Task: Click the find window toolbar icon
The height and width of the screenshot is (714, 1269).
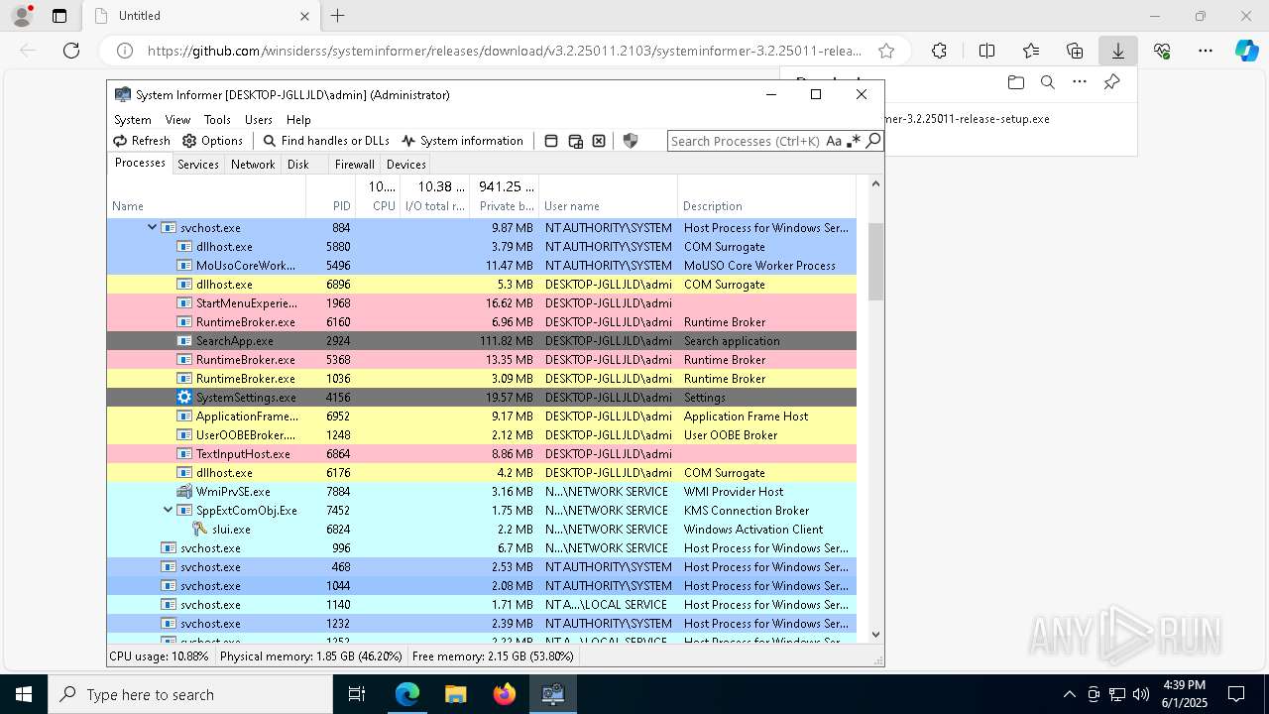Action: [551, 141]
